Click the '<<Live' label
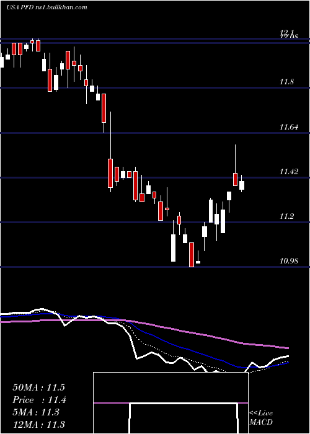 click(x=261, y=413)
